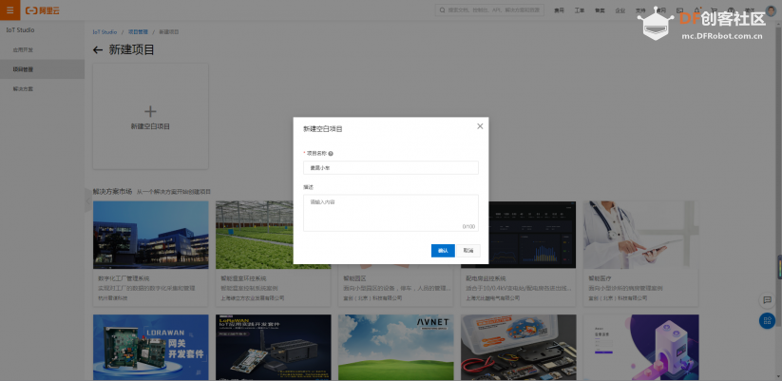Click the Aliyun logo
The image size is (782, 381).
tap(43, 10)
